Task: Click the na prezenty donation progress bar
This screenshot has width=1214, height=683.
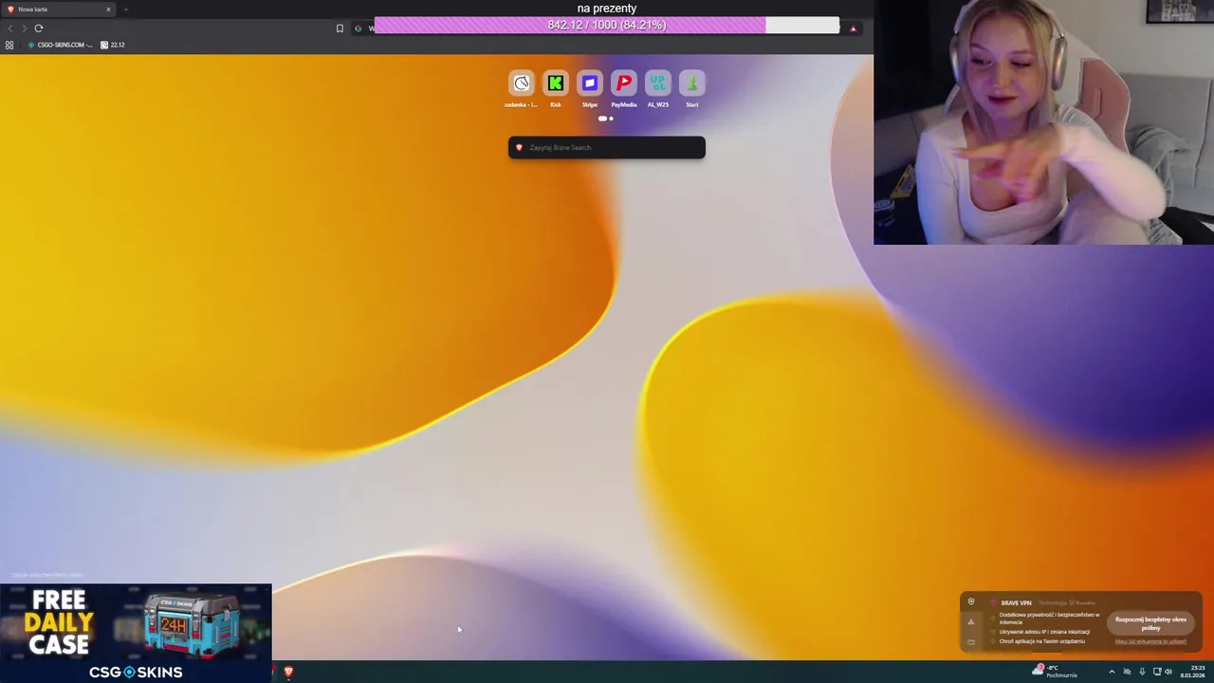Action: point(607,26)
